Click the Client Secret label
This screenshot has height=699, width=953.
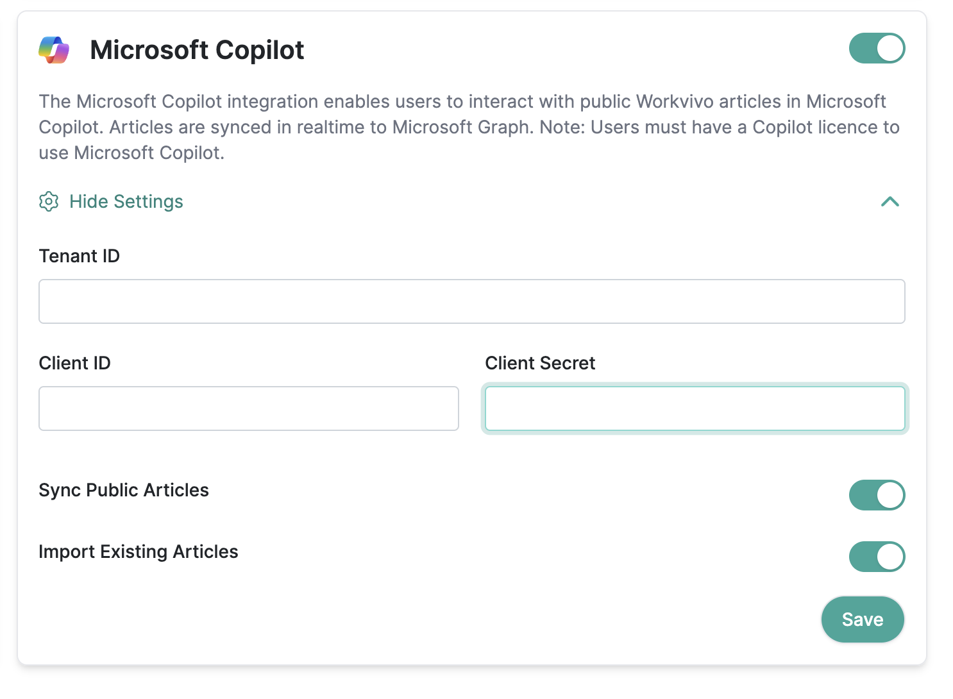[x=540, y=363]
